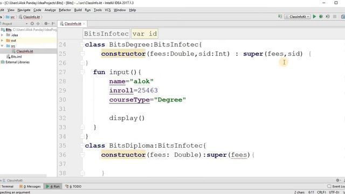345x194 pixels.
Task: Click the "alok" string on line 28
Action: [x=142, y=81]
